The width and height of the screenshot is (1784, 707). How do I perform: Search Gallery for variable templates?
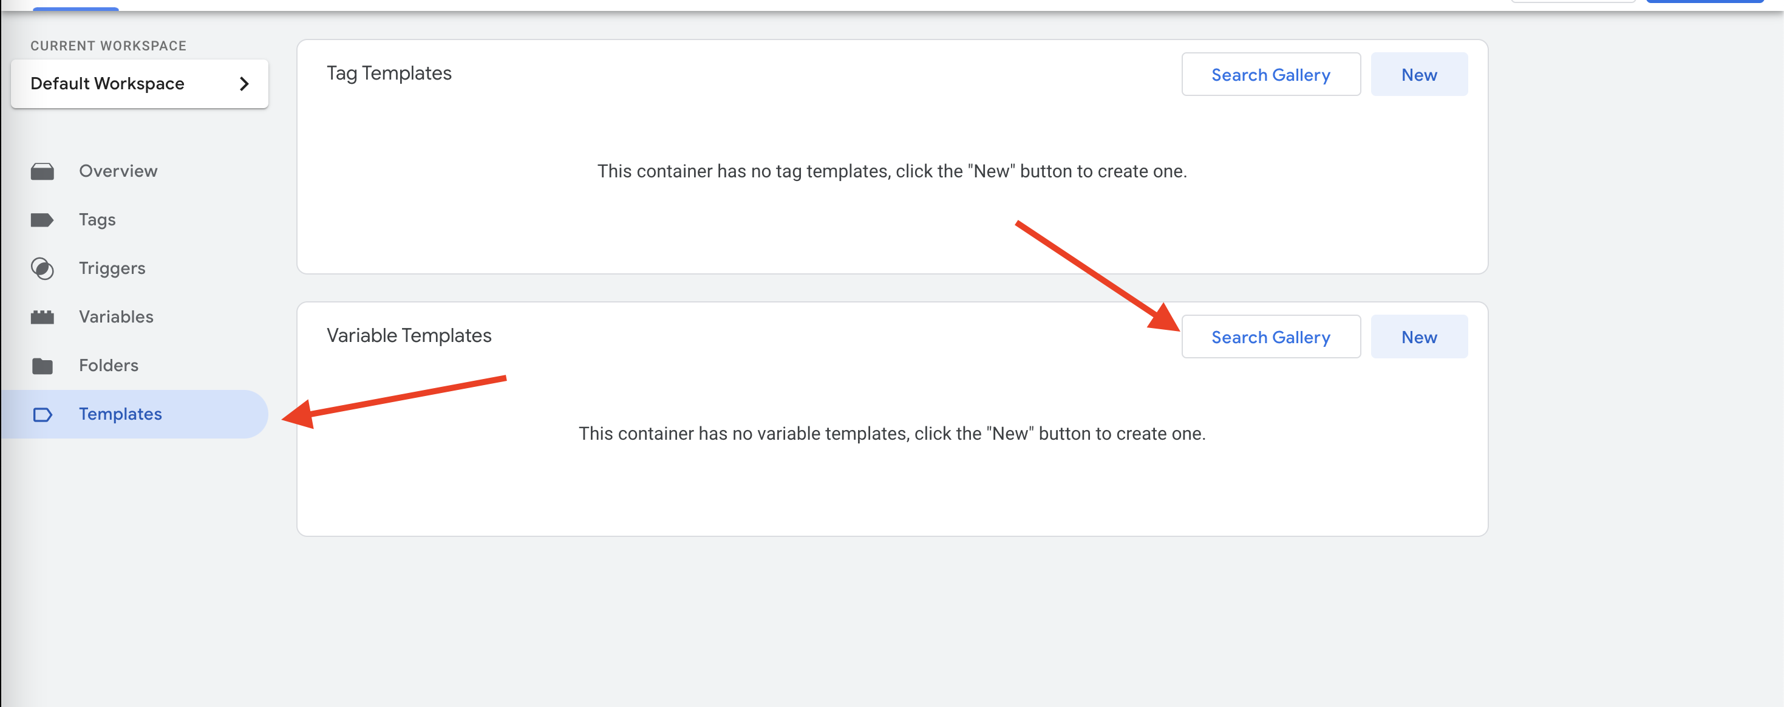pos(1270,337)
